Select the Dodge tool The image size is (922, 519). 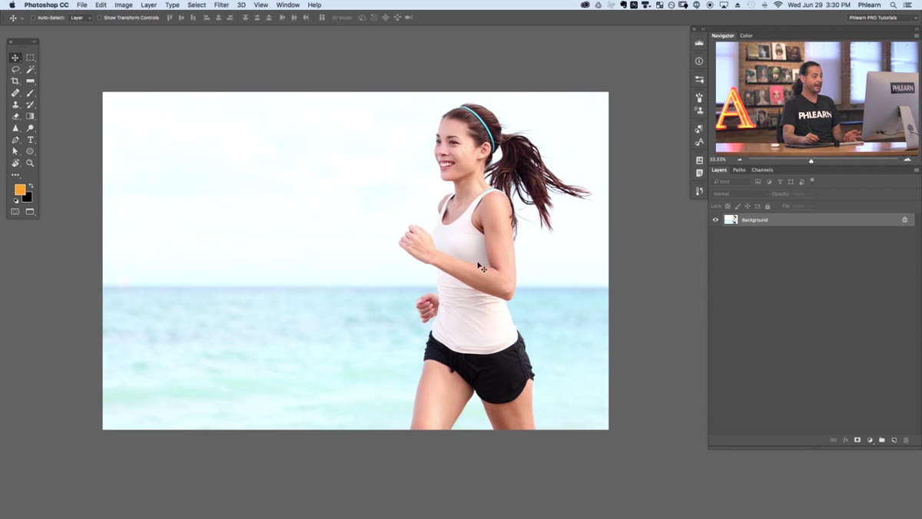tap(30, 128)
